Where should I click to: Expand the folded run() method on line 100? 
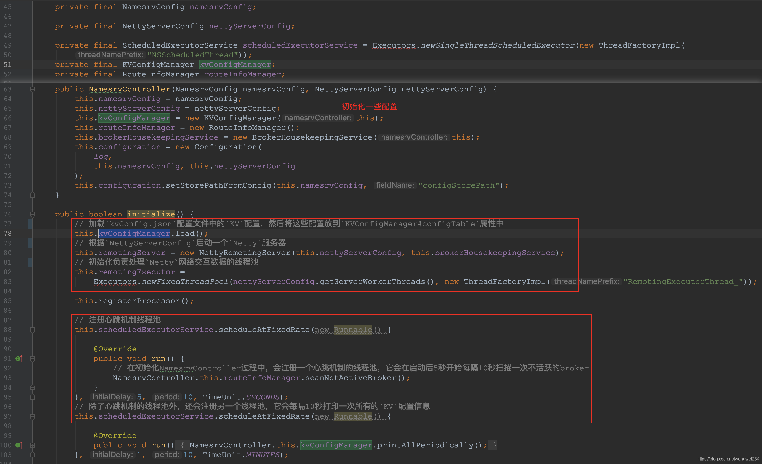(33, 445)
